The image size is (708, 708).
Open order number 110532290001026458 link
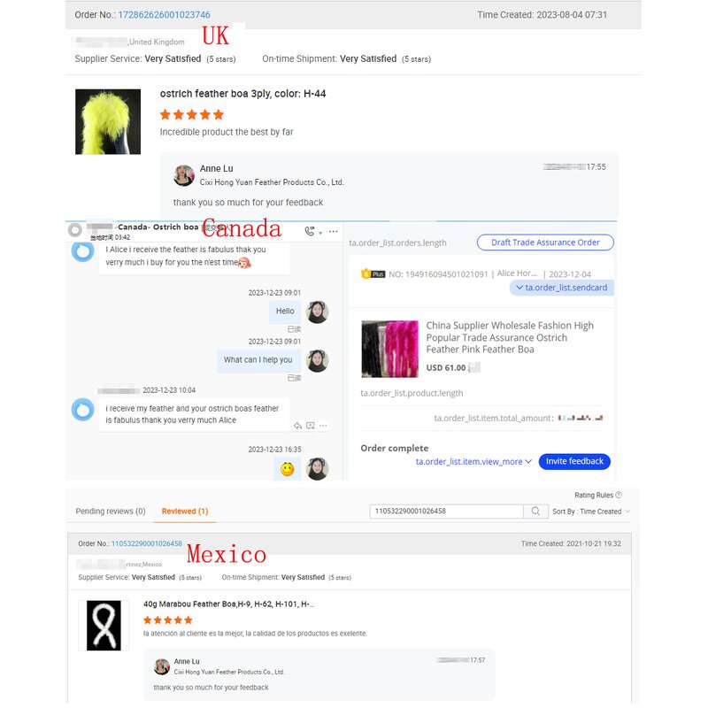147,543
